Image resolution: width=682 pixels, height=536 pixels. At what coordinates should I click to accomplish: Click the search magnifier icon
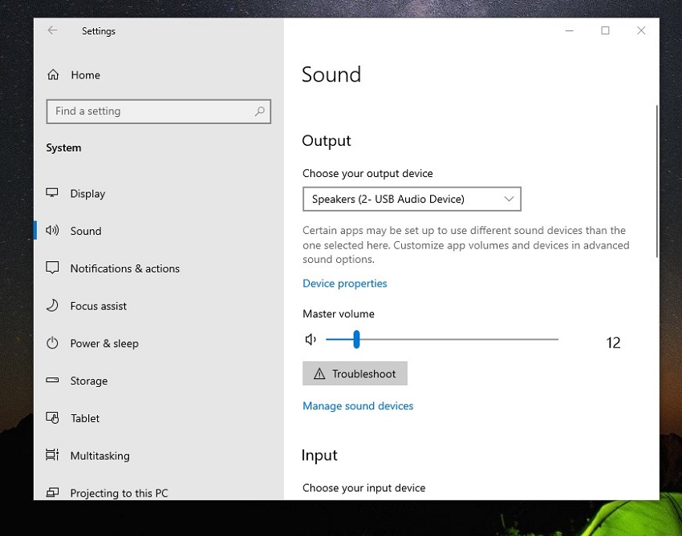[x=259, y=111]
